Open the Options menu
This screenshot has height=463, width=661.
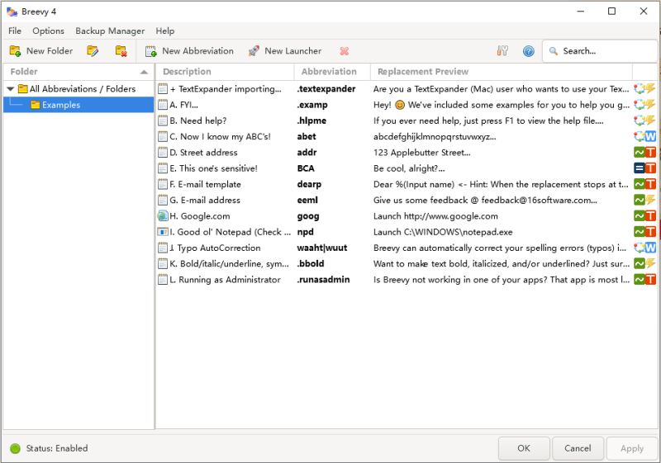[48, 31]
